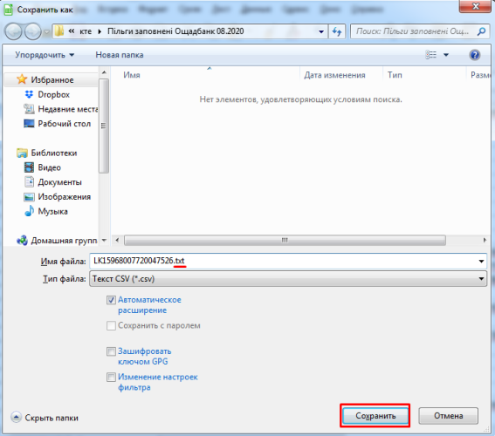Open the help question mark icon
Screen dimensions: 495x436
[474, 55]
